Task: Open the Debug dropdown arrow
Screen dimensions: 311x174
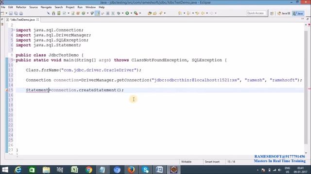Action: coord(122,13)
